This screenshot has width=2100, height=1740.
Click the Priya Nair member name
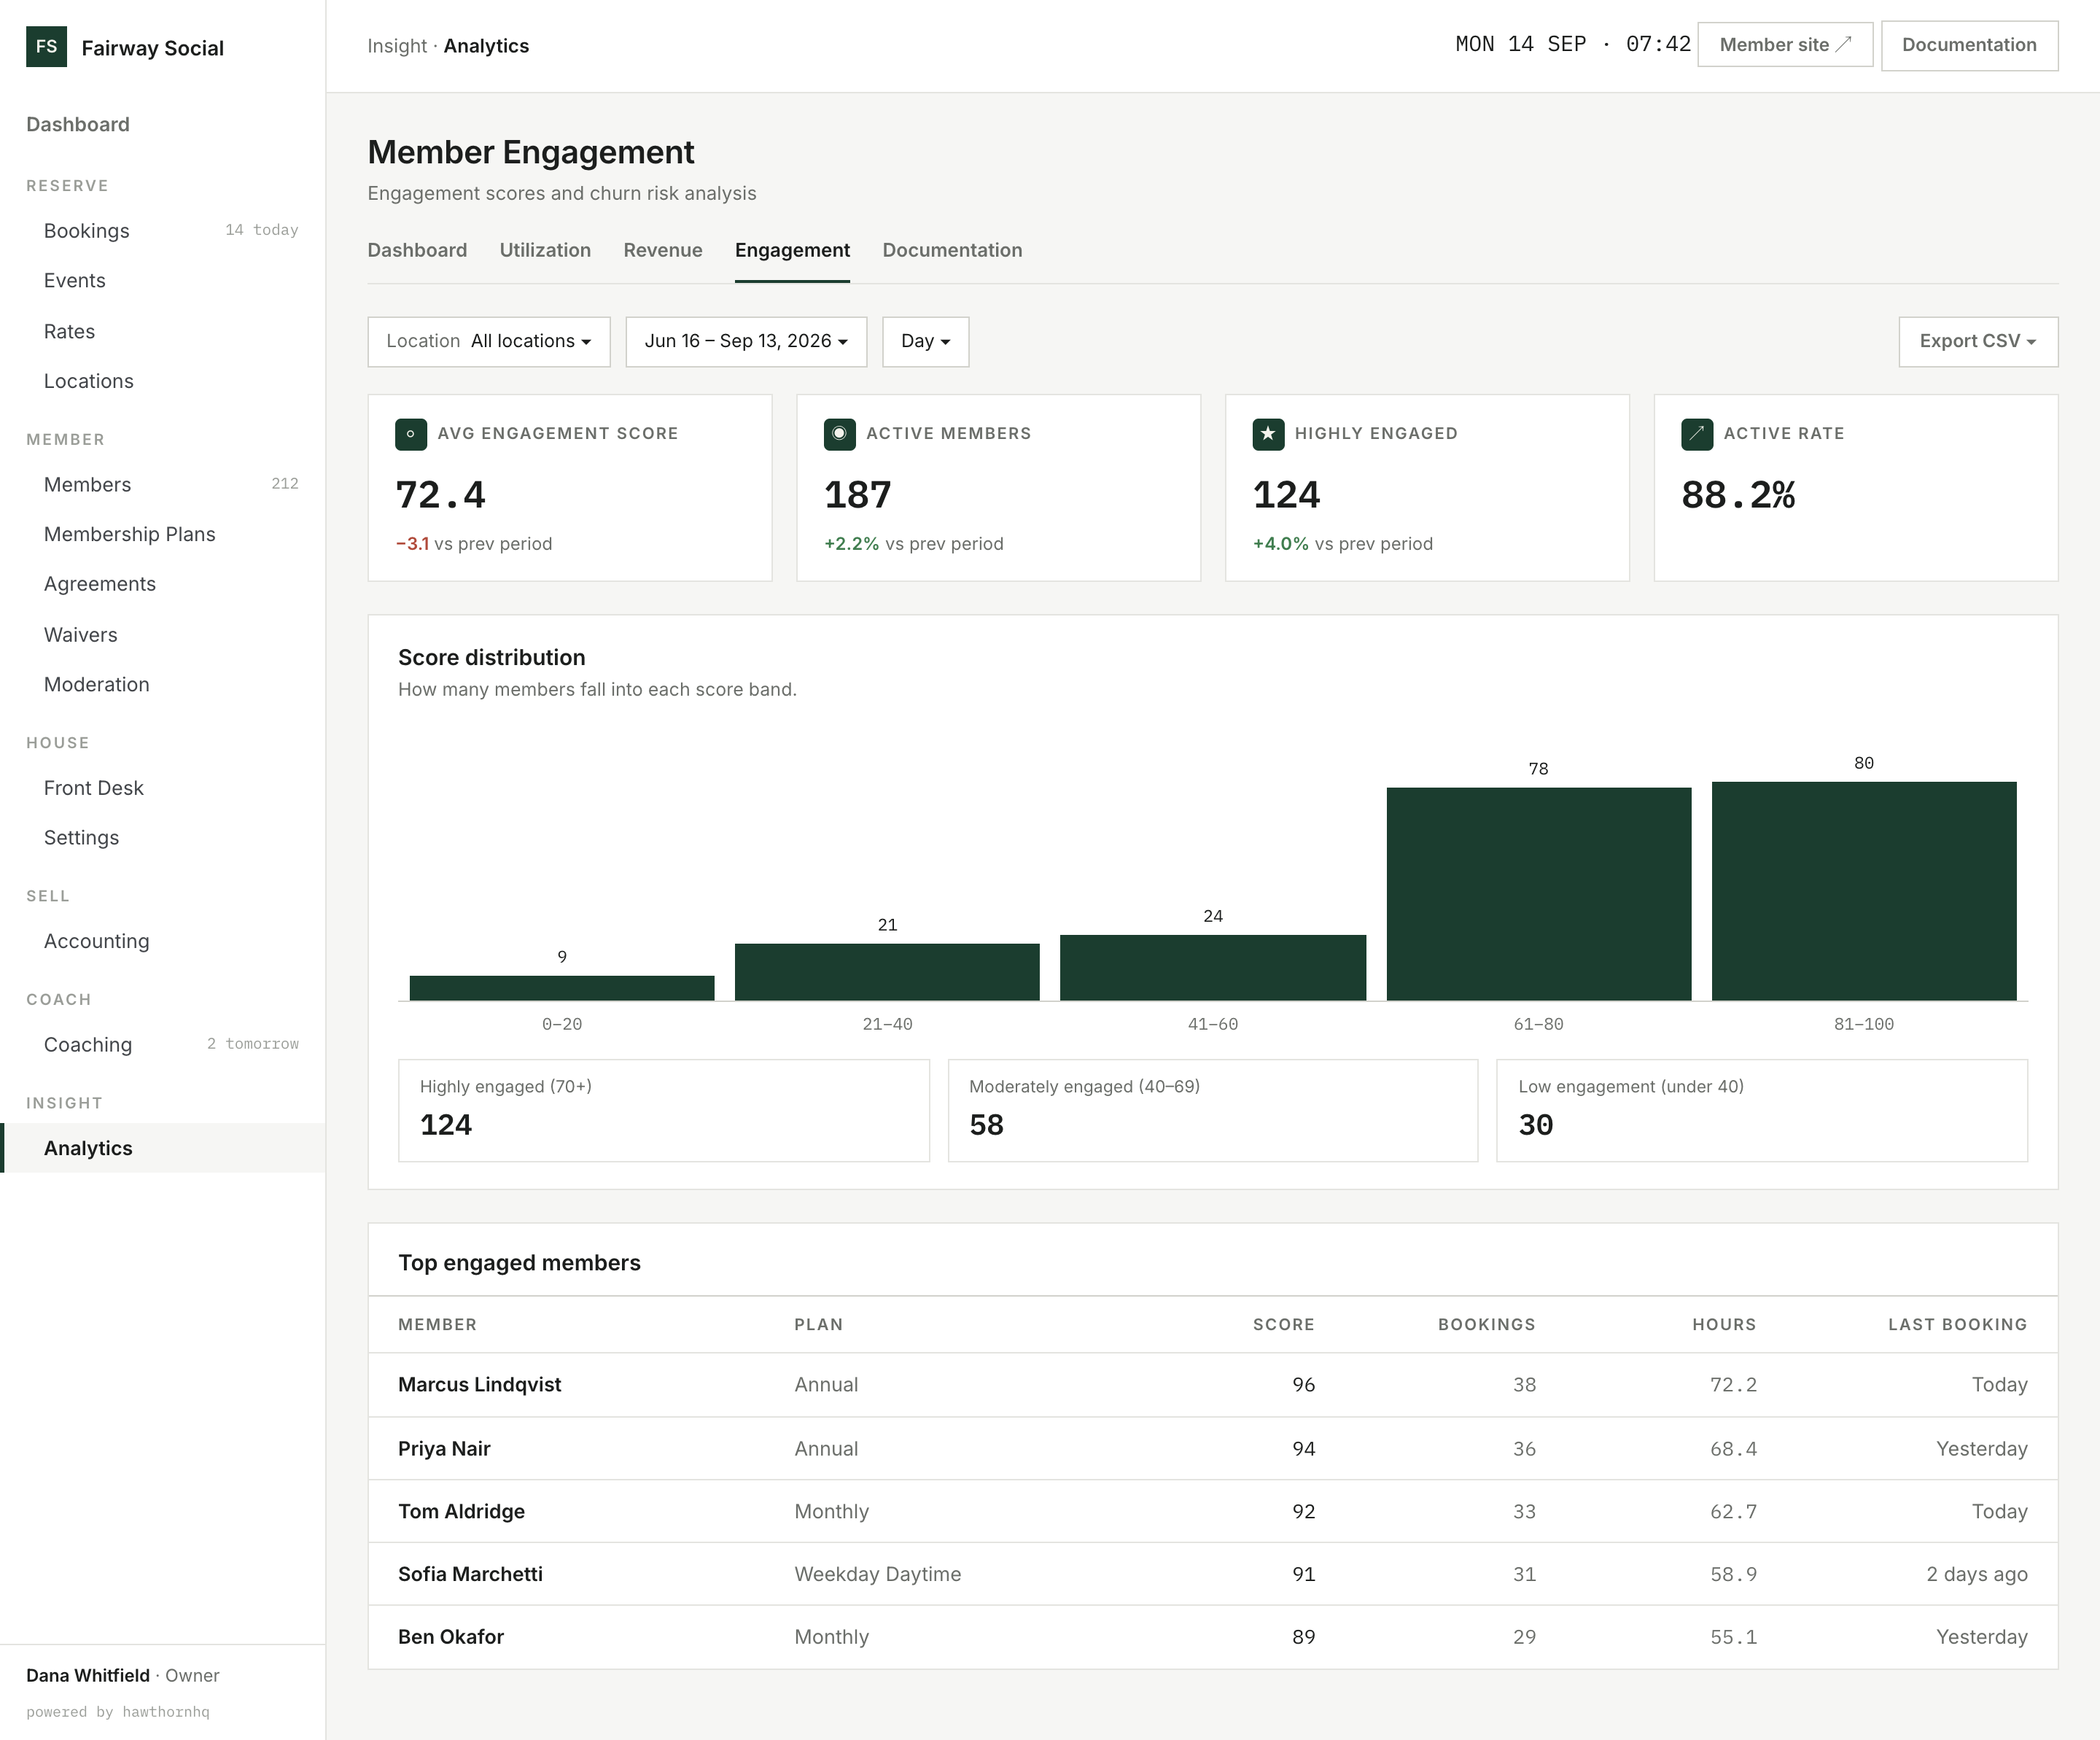tap(444, 1449)
